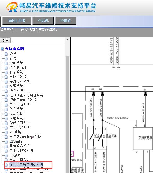Open the 冷却系统 entry
Image resolution: width=153 pixels, height=173 pixels.
[x=16, y=90]
